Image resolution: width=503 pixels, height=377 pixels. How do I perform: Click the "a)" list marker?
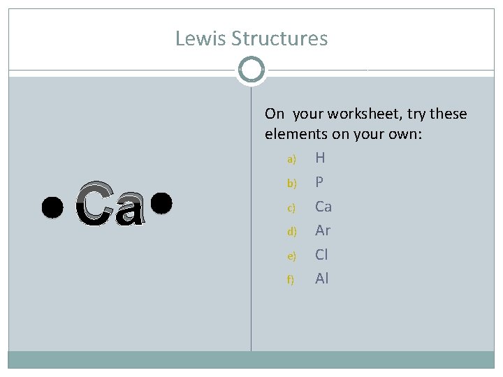[291, 160]
